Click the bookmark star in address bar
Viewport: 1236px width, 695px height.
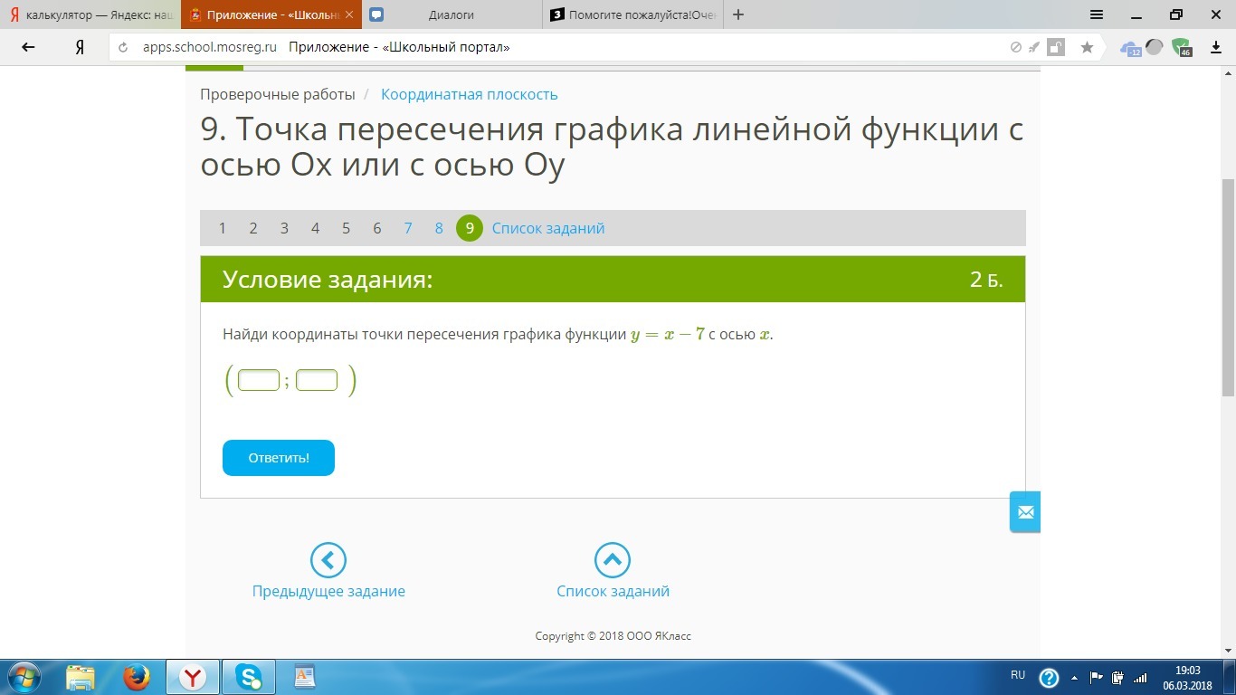point(1087,47)
